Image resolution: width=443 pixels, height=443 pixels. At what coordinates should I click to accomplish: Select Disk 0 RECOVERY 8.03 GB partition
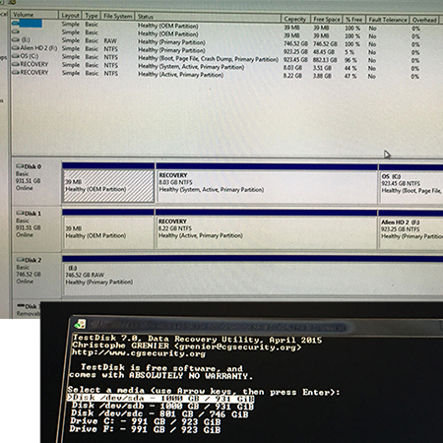tap(267, 183)
